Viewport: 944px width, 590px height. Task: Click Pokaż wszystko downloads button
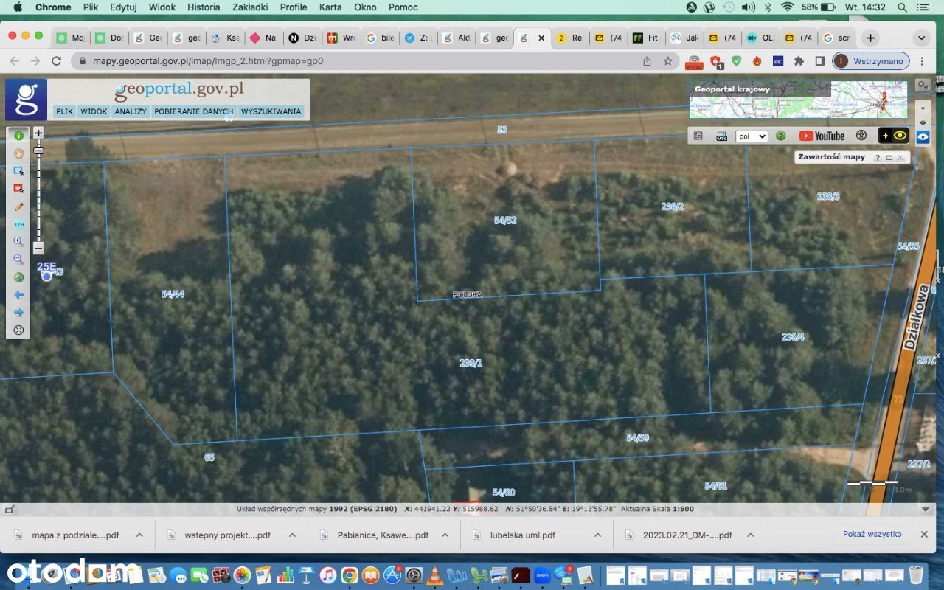(872, 534)
